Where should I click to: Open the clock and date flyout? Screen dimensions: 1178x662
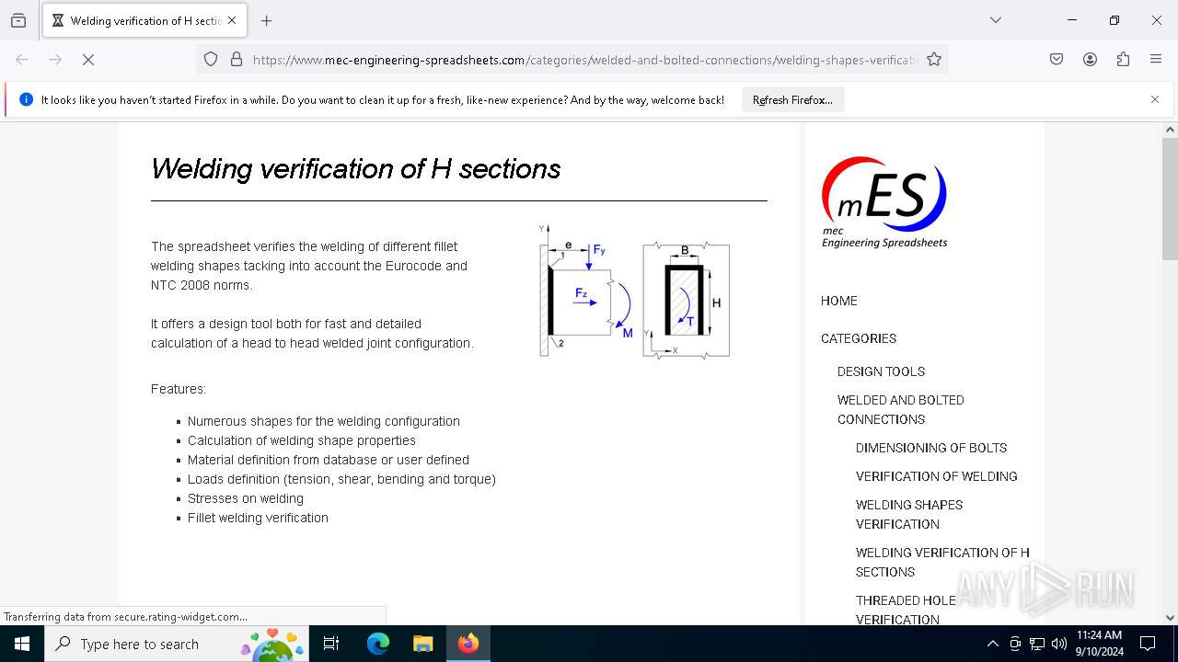(x=1099, y=644)
